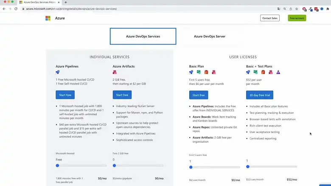Click the site lock icon in address bar
This screenshot has height=186, width=331.
point(23,9)
